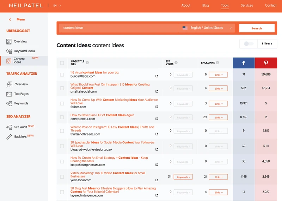Check the box for buildalittlebiz.com row
This screenshot has width=282, height=201.
(62, 74)
